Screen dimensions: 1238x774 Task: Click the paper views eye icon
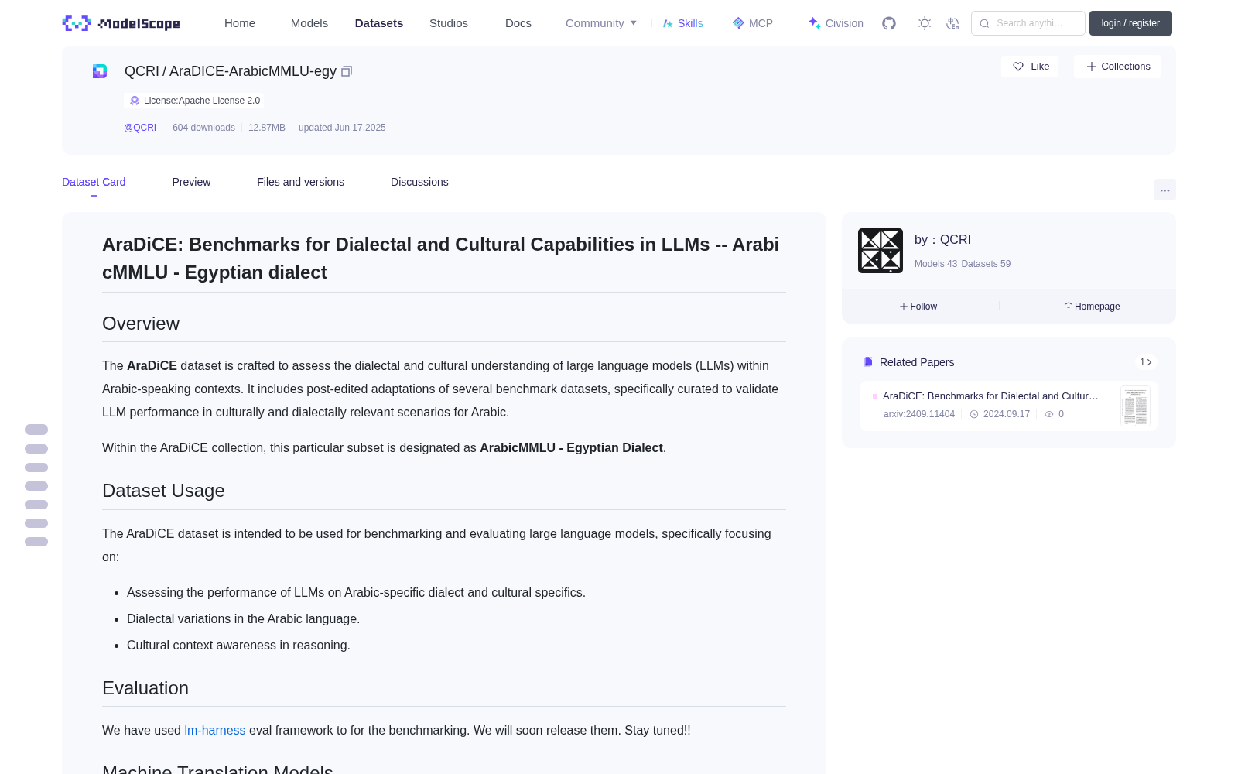pos(1049,414)
